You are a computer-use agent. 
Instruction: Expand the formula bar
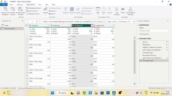tap(134, 22)
